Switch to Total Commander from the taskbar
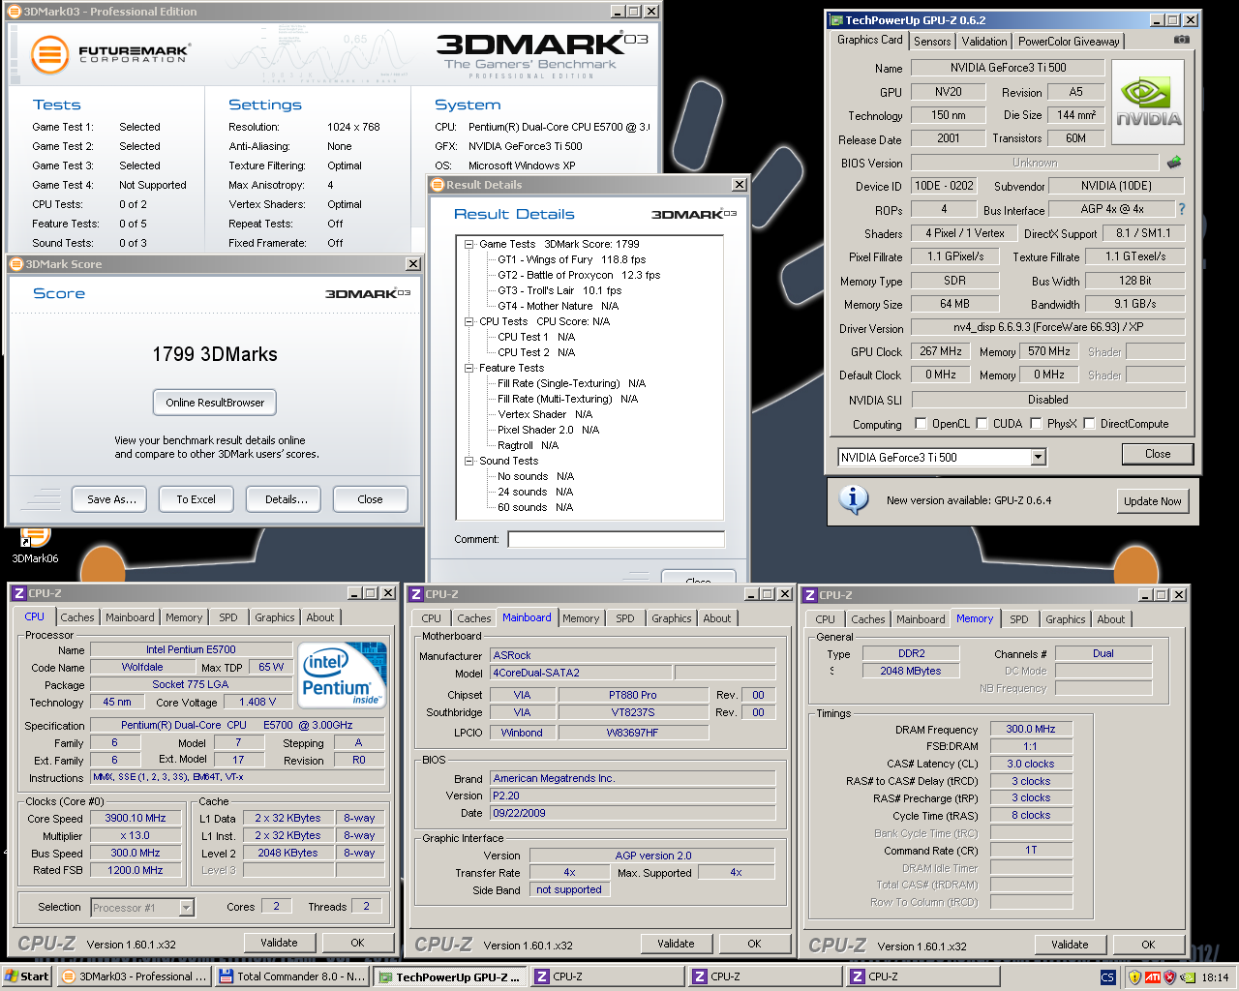The height and width of the screenshot is (991, 1239). coord(292,976)
